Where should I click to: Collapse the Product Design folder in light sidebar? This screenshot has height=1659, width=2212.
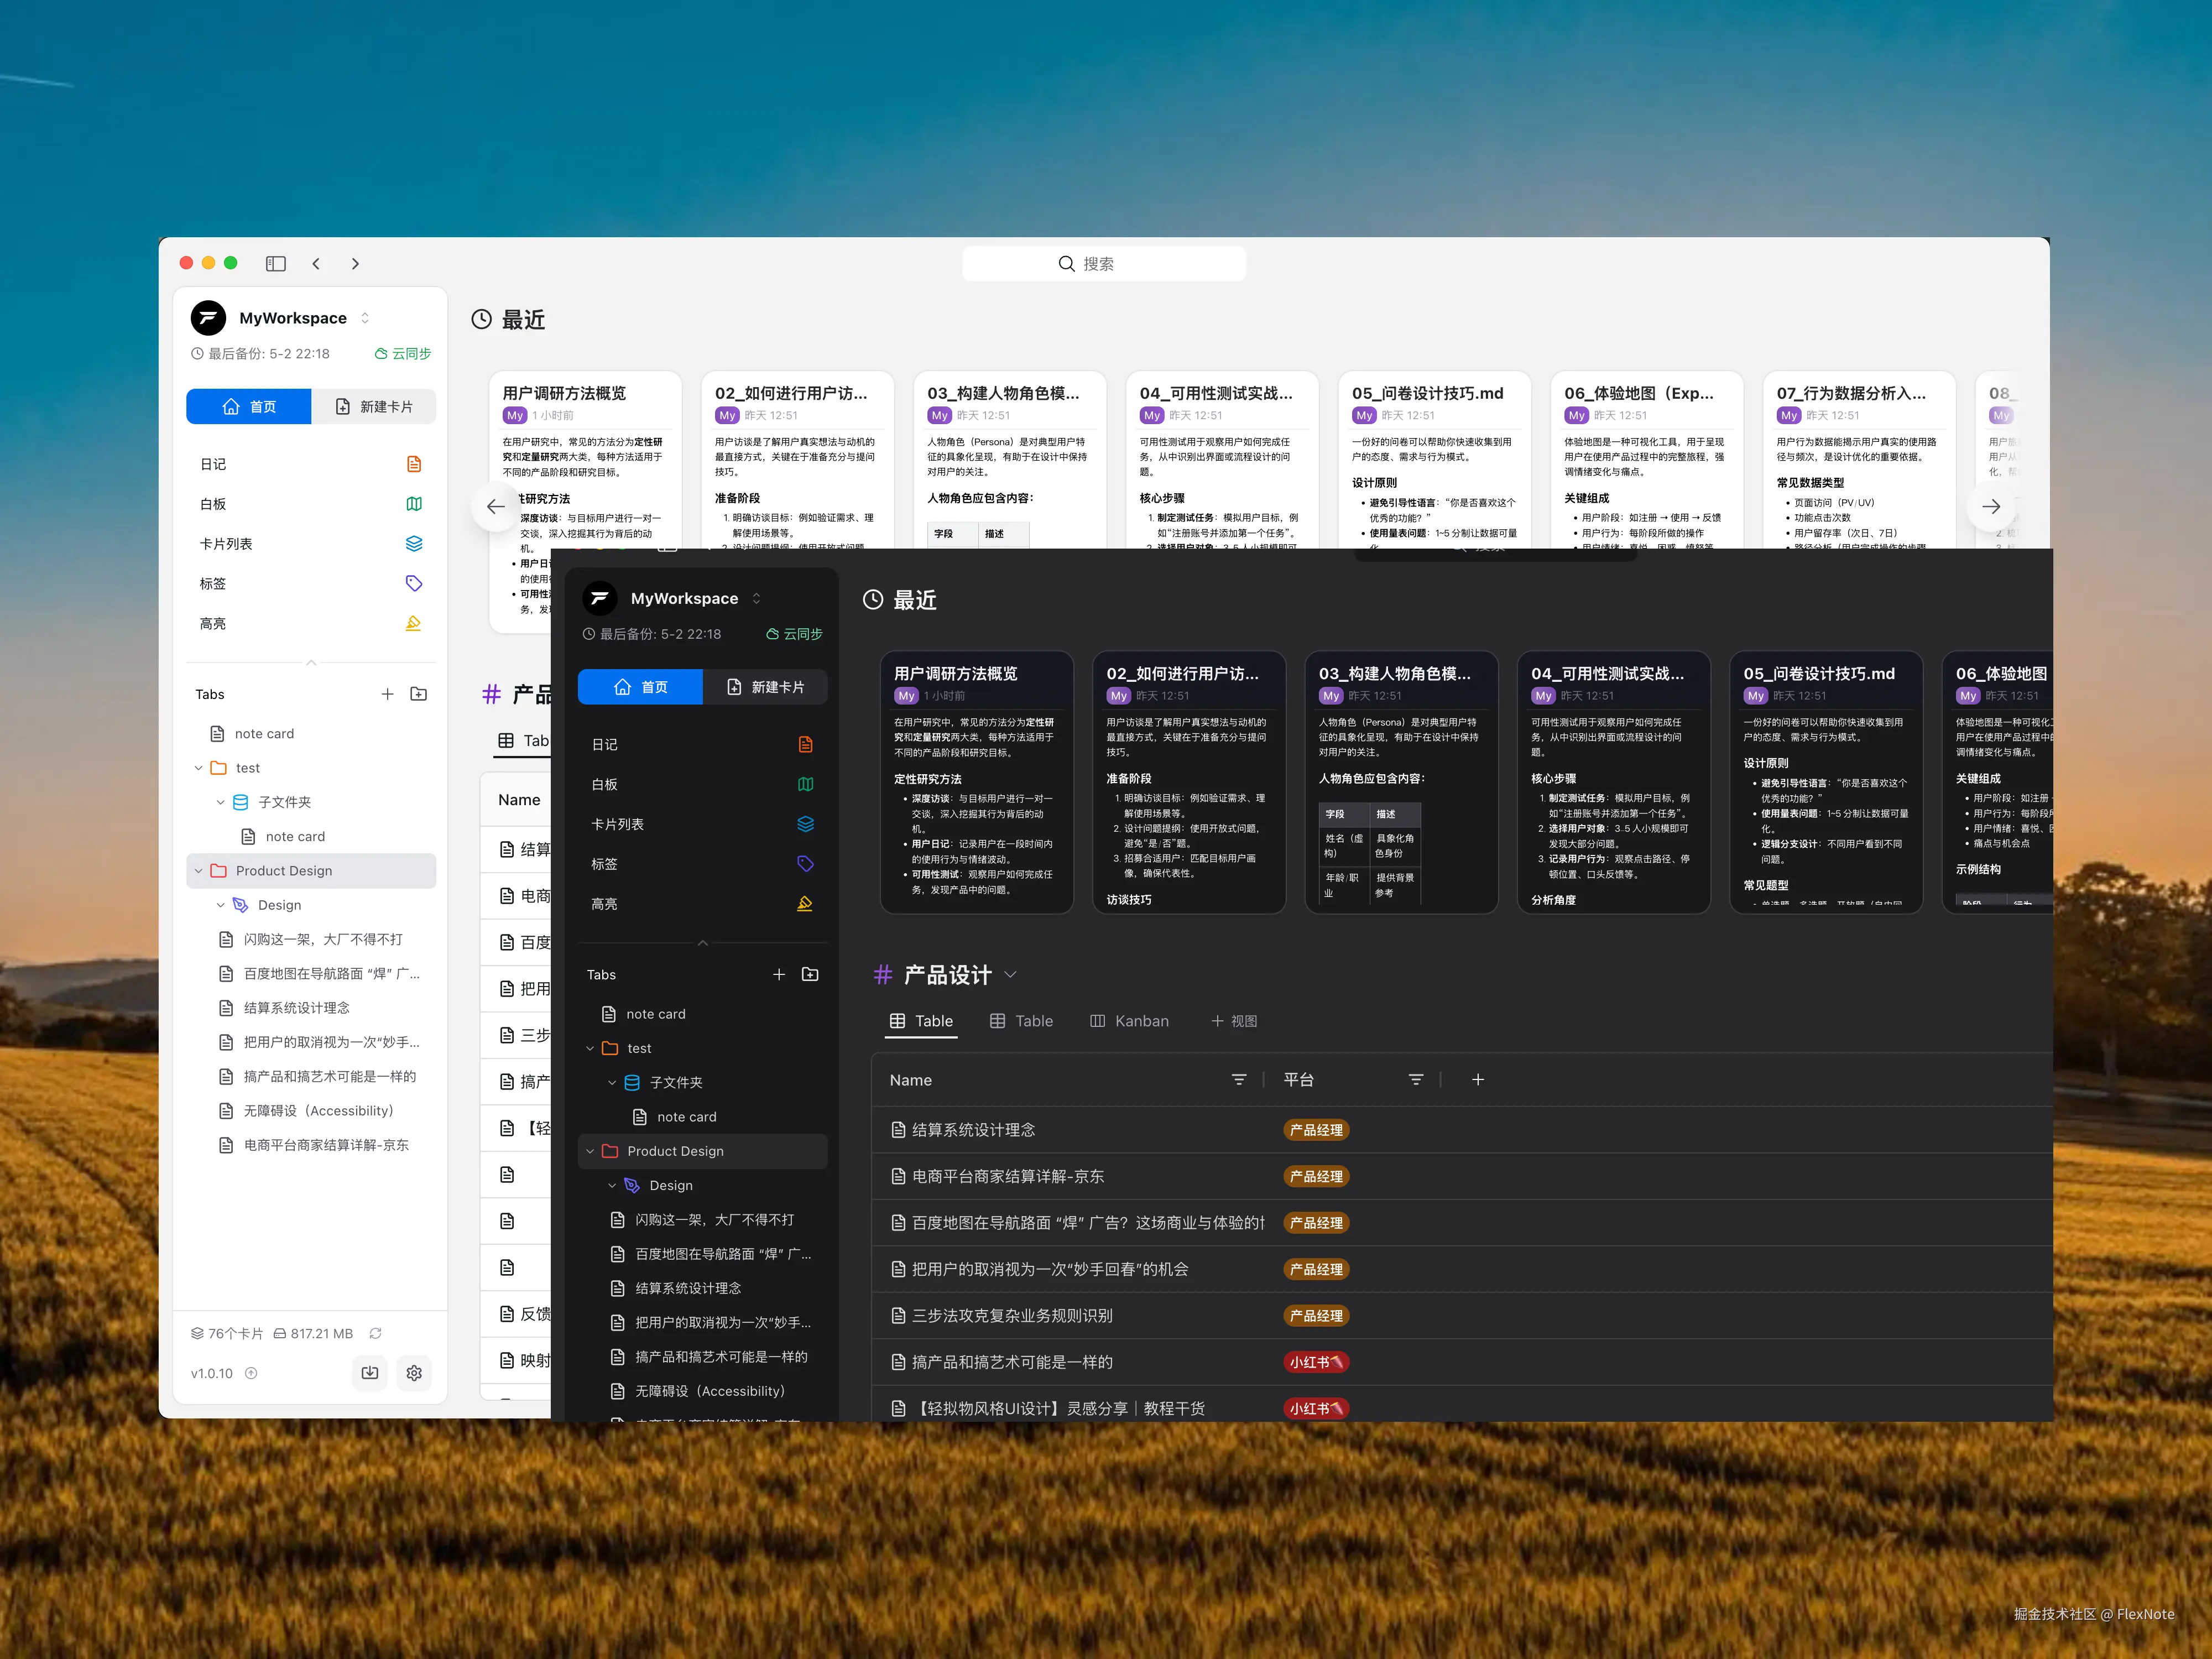point(198,870)
